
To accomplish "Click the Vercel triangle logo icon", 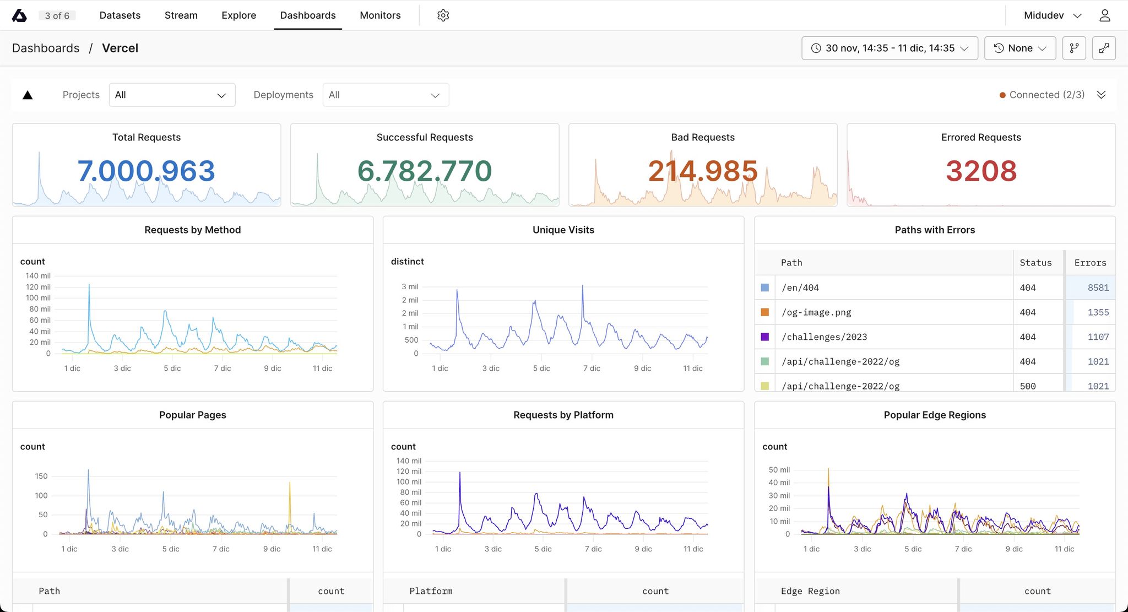I will coord(28,95).
